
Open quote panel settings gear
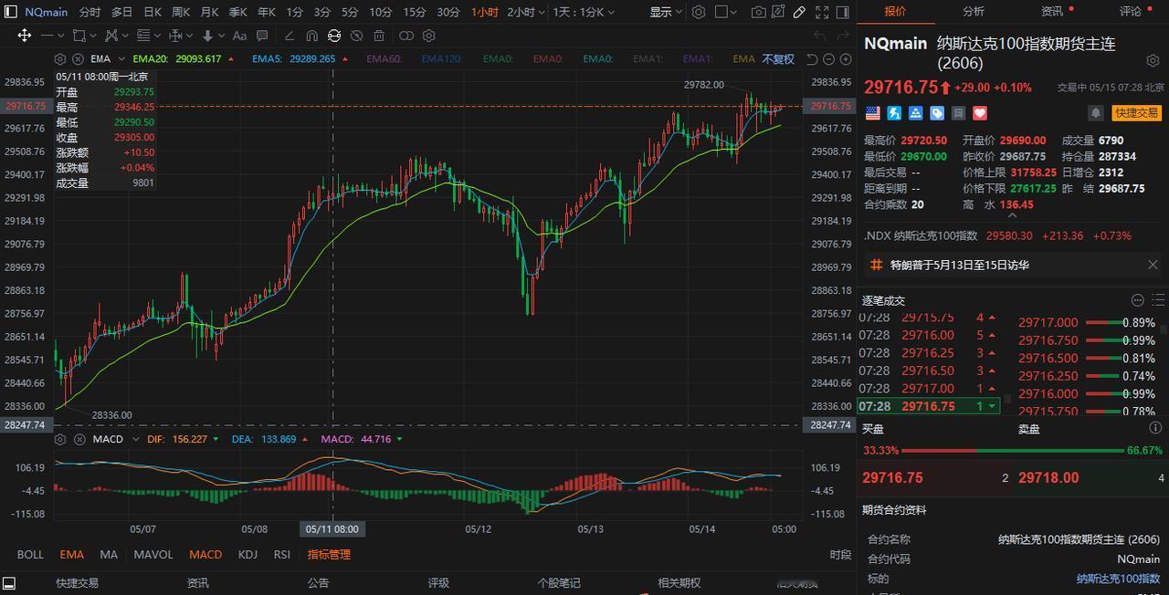[1153, 60]
